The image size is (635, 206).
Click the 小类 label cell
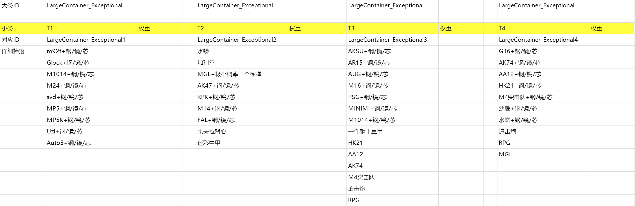[x=22, y=28]
